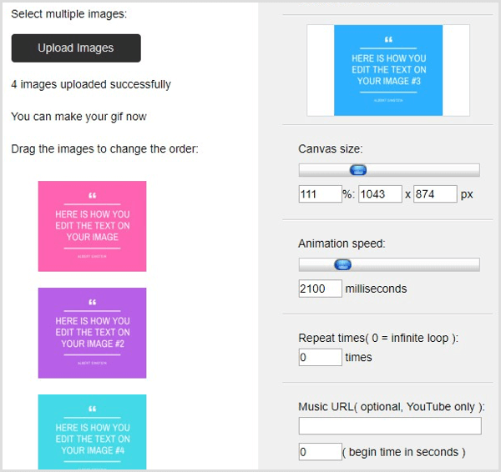Viewport: 501px width, 472px height.
Task: Click the 'You can make your gif now' text
Action: pyautogui.click(x=79, y=117)
